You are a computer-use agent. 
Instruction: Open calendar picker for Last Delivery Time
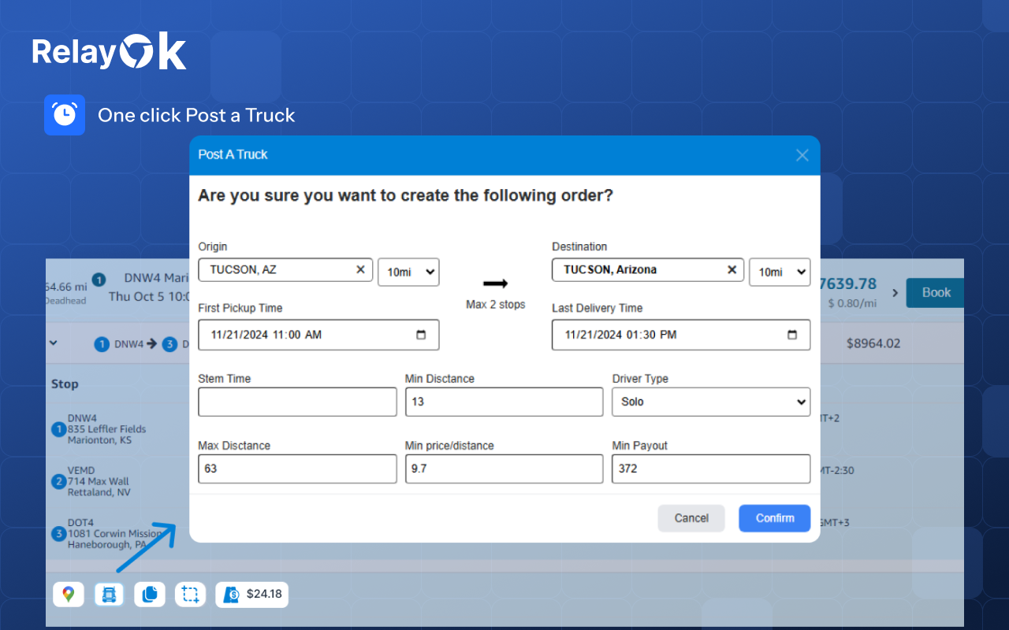(x=792, y=335)
